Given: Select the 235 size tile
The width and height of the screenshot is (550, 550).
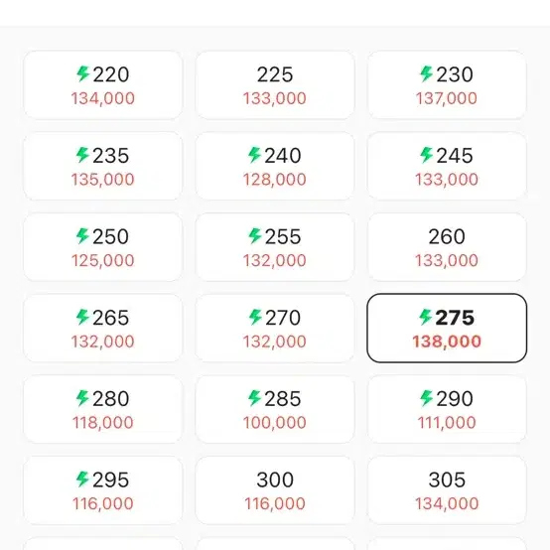Looking at the screenshot, I should tap(103, 166).
